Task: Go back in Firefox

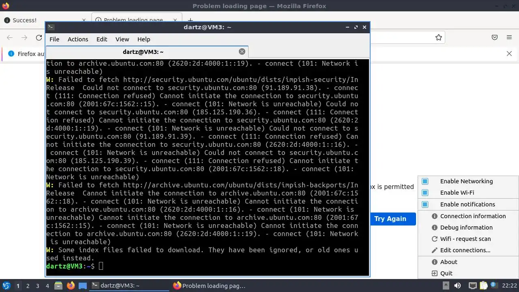Action: pyautogui.click(x=10, y=37)
